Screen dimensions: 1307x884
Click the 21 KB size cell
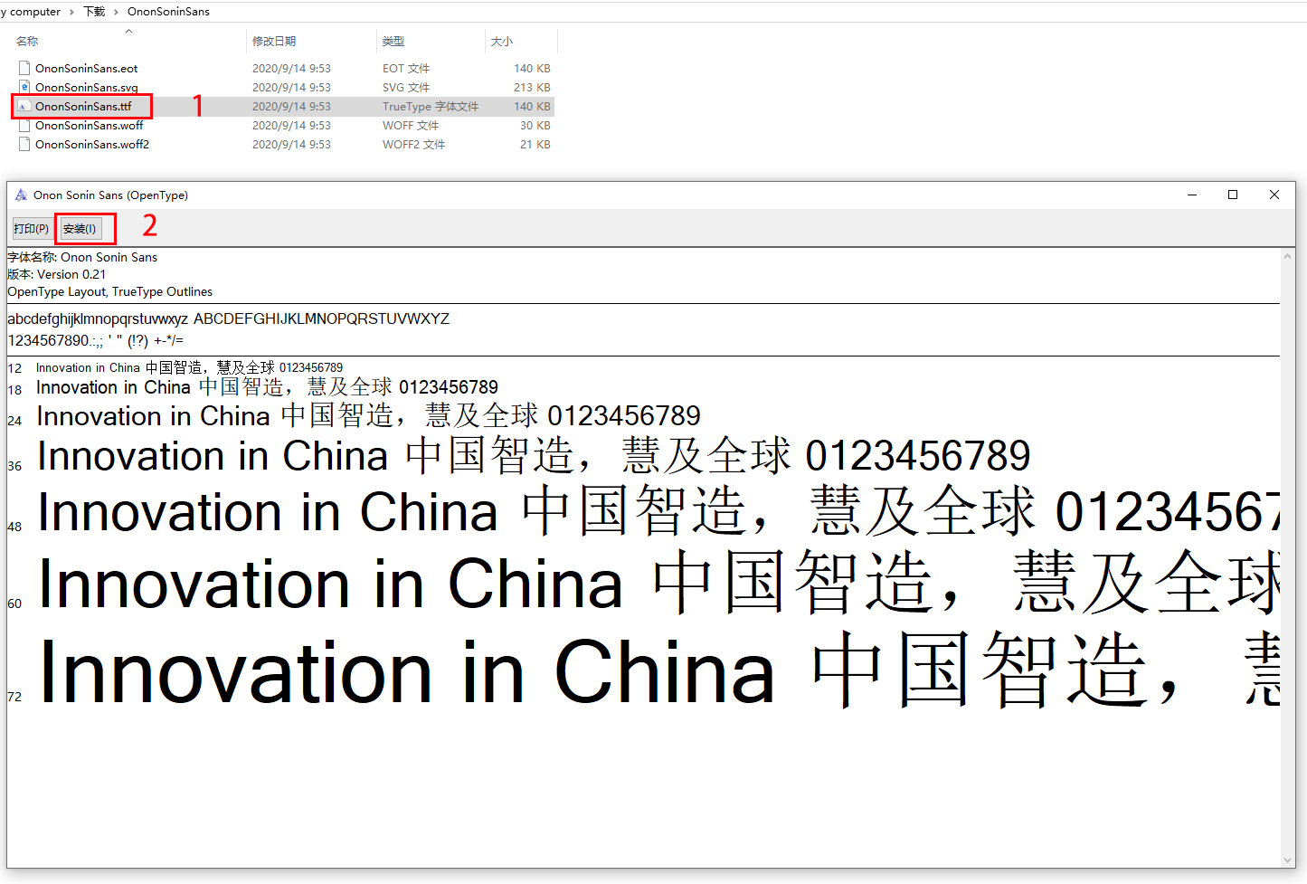tap(535, 144)
